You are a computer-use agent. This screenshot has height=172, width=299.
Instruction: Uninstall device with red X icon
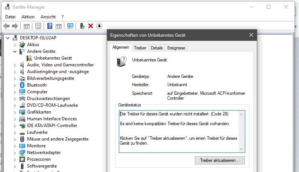tap(91, 26)
